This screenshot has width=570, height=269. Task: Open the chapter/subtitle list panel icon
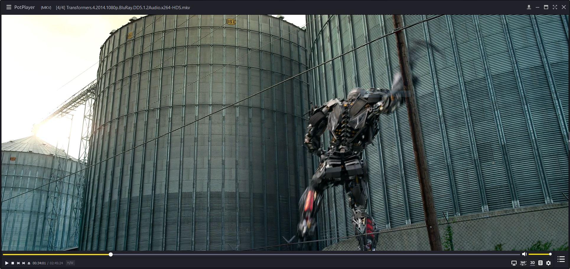(540, 263)
